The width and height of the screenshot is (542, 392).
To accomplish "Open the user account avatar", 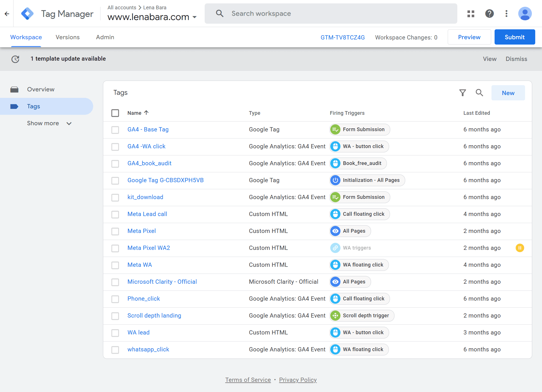I will click(x=525, y=14).
